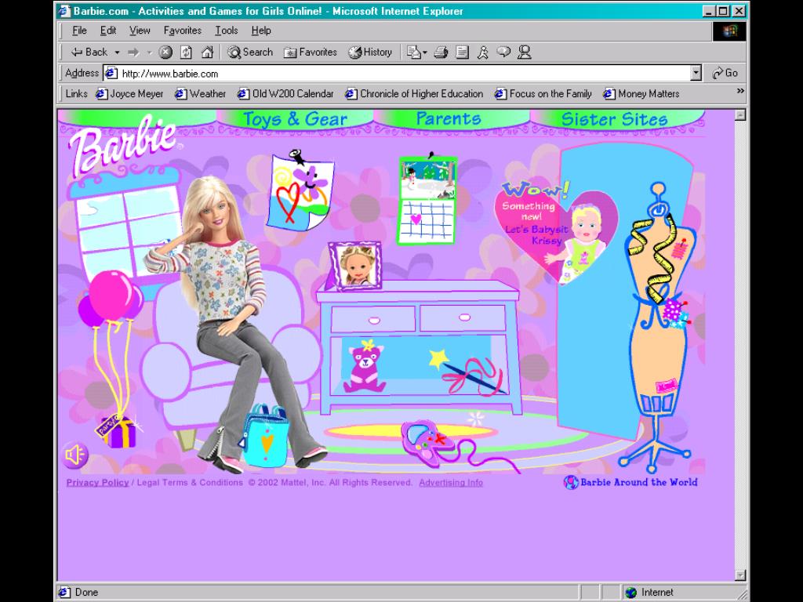
Task: Click the Forward arrow button
Action: pos(133,53)
